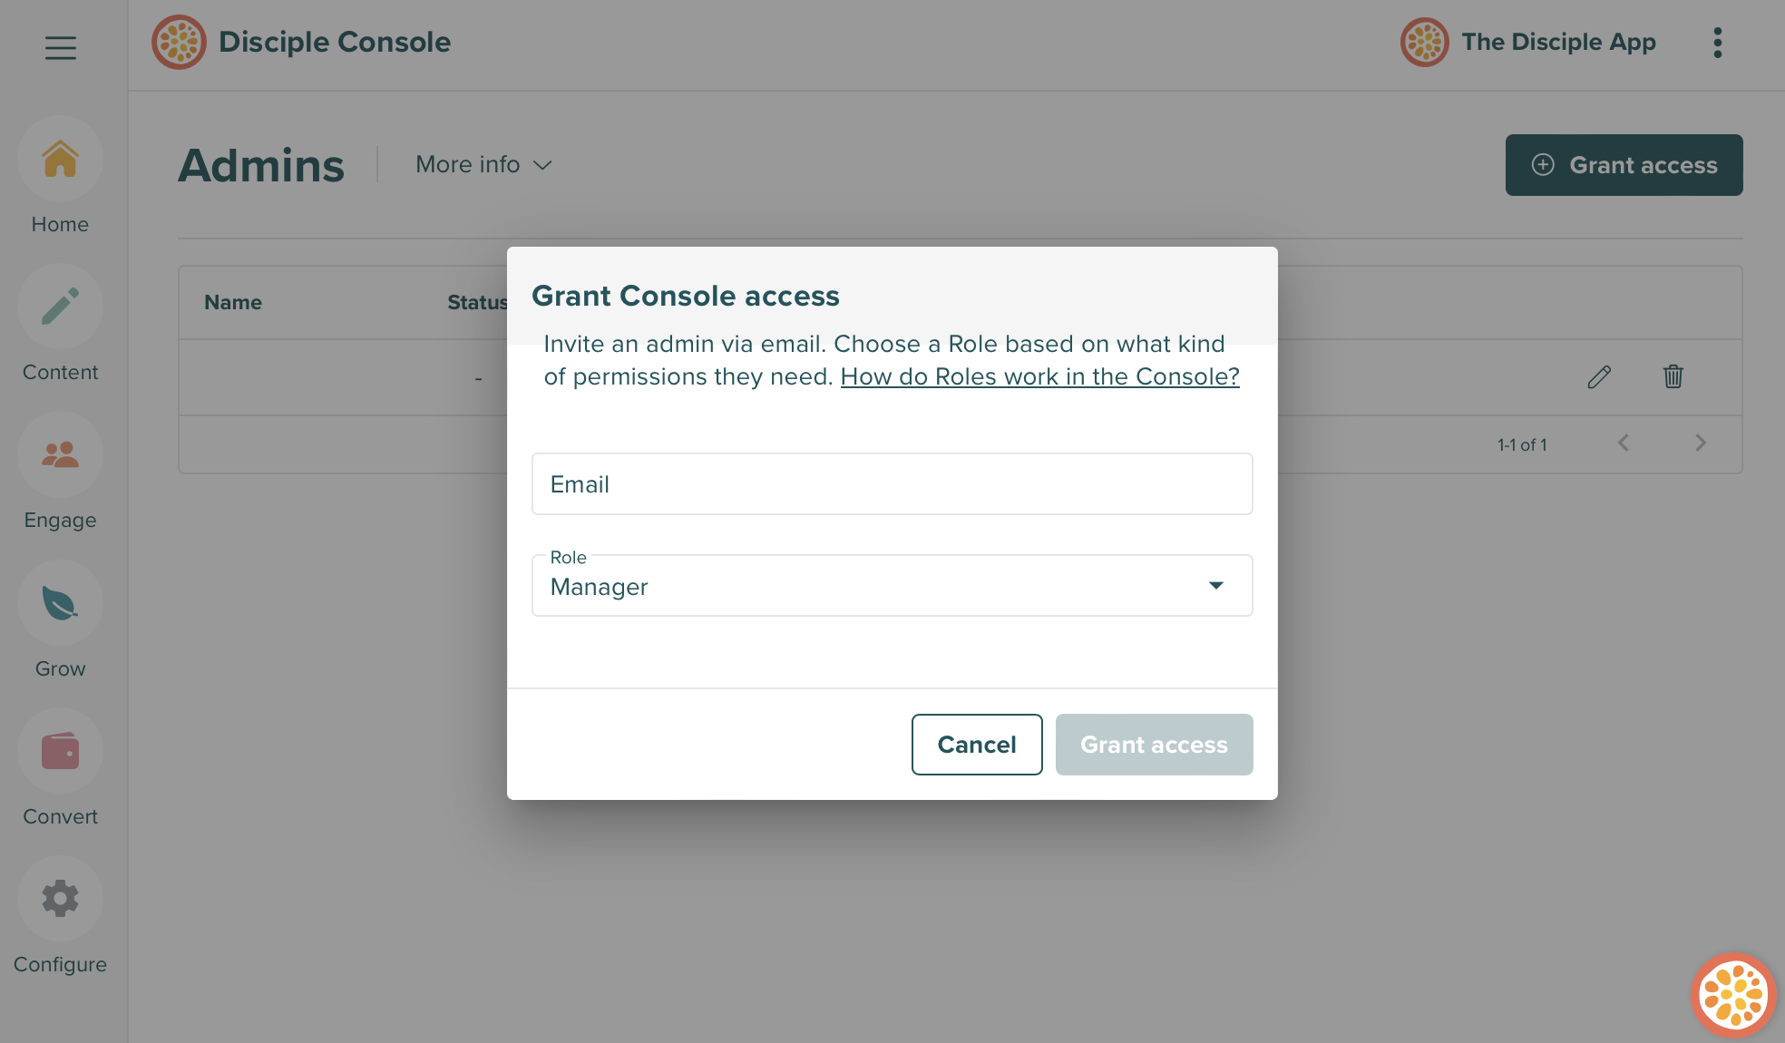
Task: Select the Engage people icon
Action: pos(60,454)
